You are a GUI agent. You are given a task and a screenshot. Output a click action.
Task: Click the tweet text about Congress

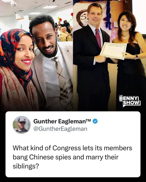tap(72, 157)
